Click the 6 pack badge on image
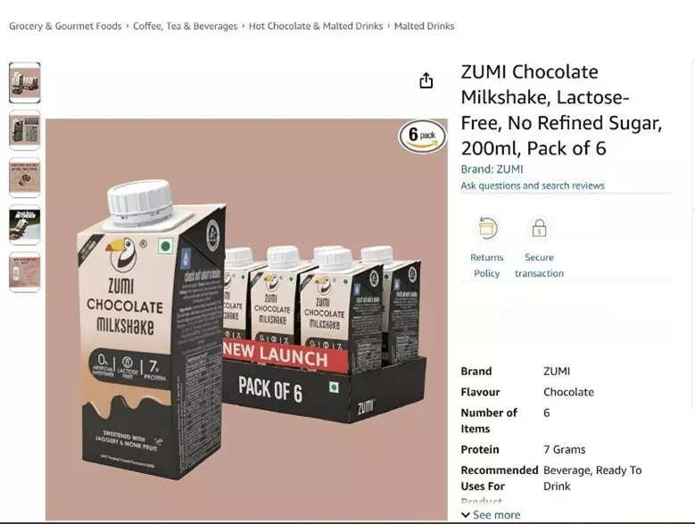This screenshot has height=524, width=695. pos(422,135)
